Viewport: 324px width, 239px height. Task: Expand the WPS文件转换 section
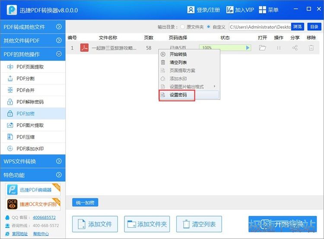pos(33,161)
